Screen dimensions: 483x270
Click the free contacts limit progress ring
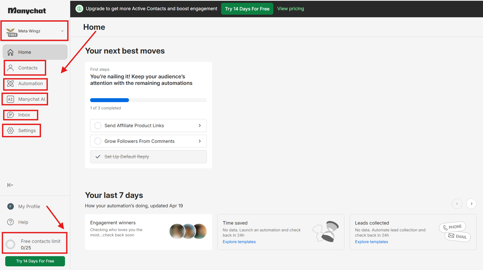coord(10,244)
